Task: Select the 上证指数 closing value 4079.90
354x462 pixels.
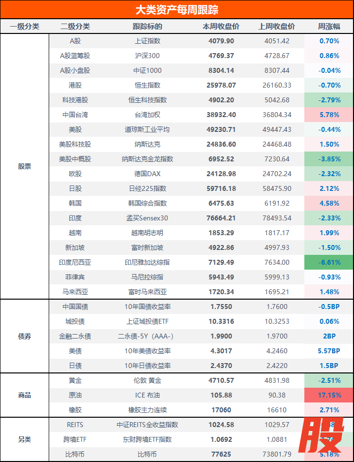Action: pos(221,41)
